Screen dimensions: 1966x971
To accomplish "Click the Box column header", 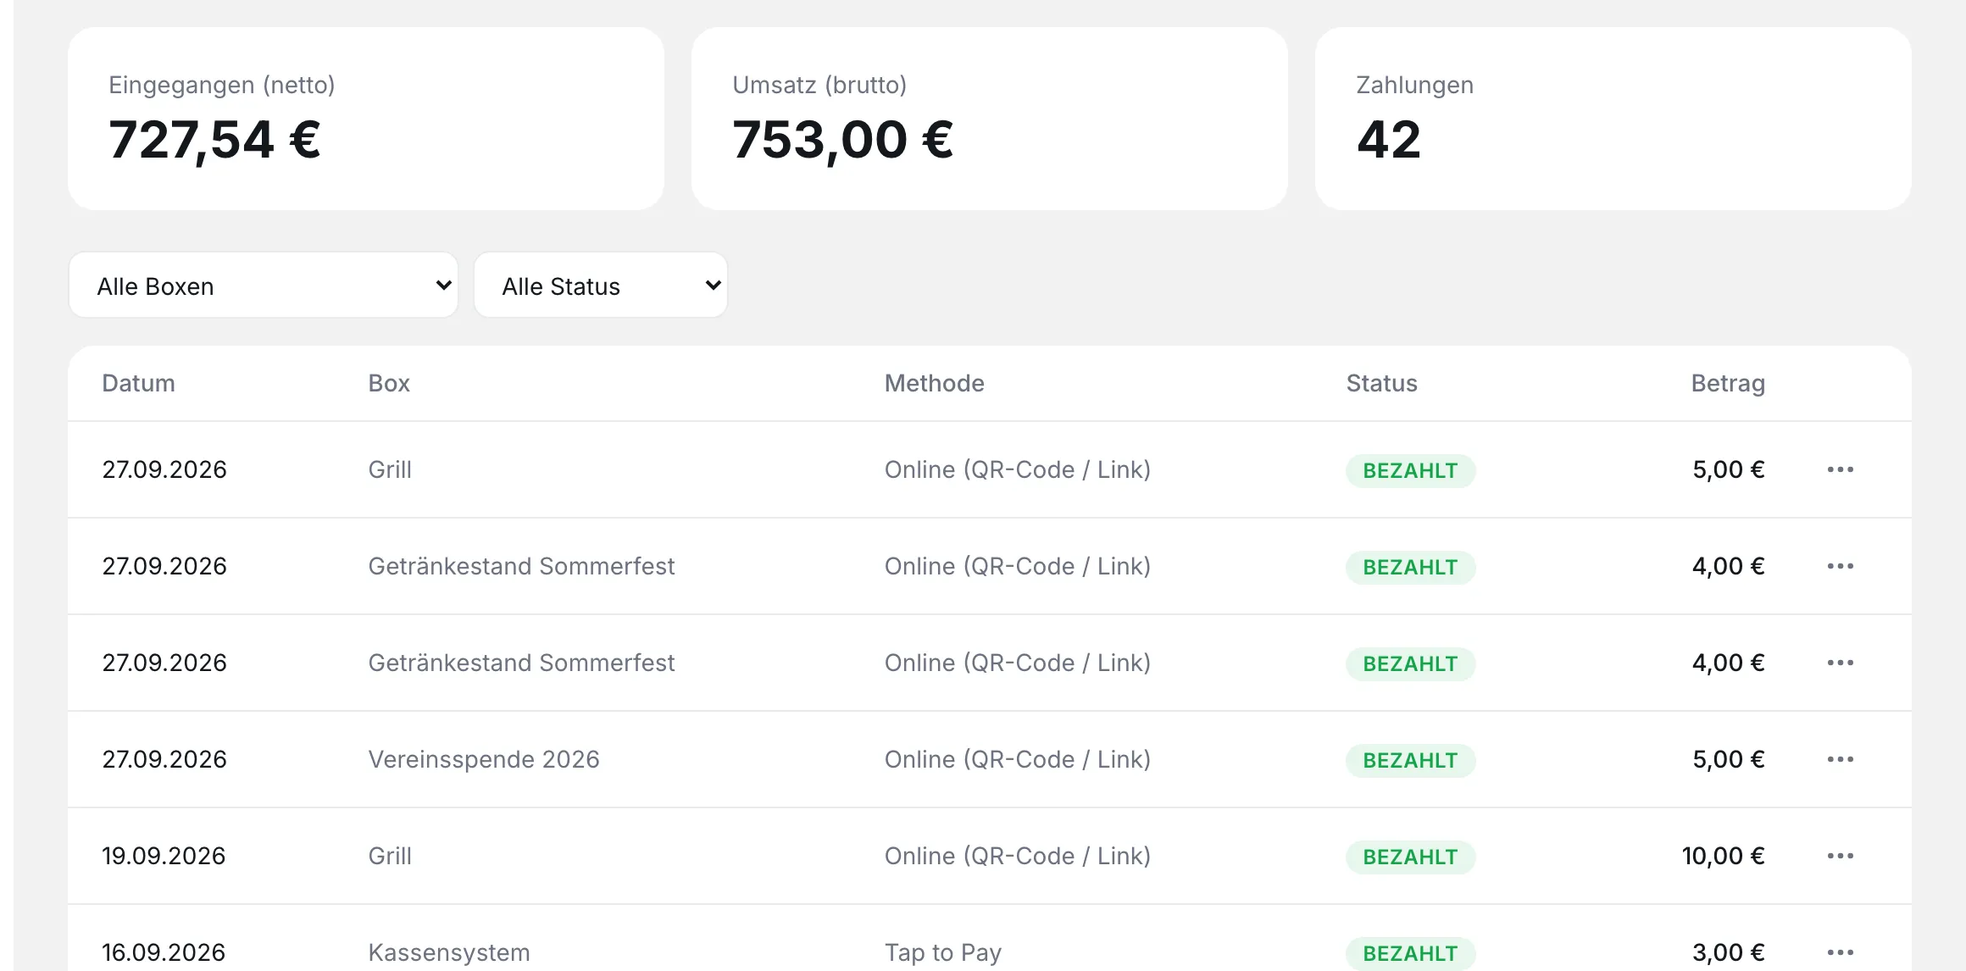I will tap(389, 383).
